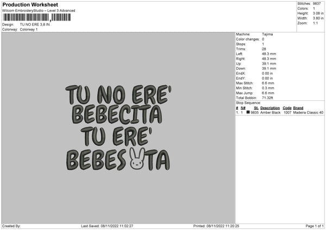Select the Description column header
Viewport: 326px width, 230px height.
(x=270, y=108)
